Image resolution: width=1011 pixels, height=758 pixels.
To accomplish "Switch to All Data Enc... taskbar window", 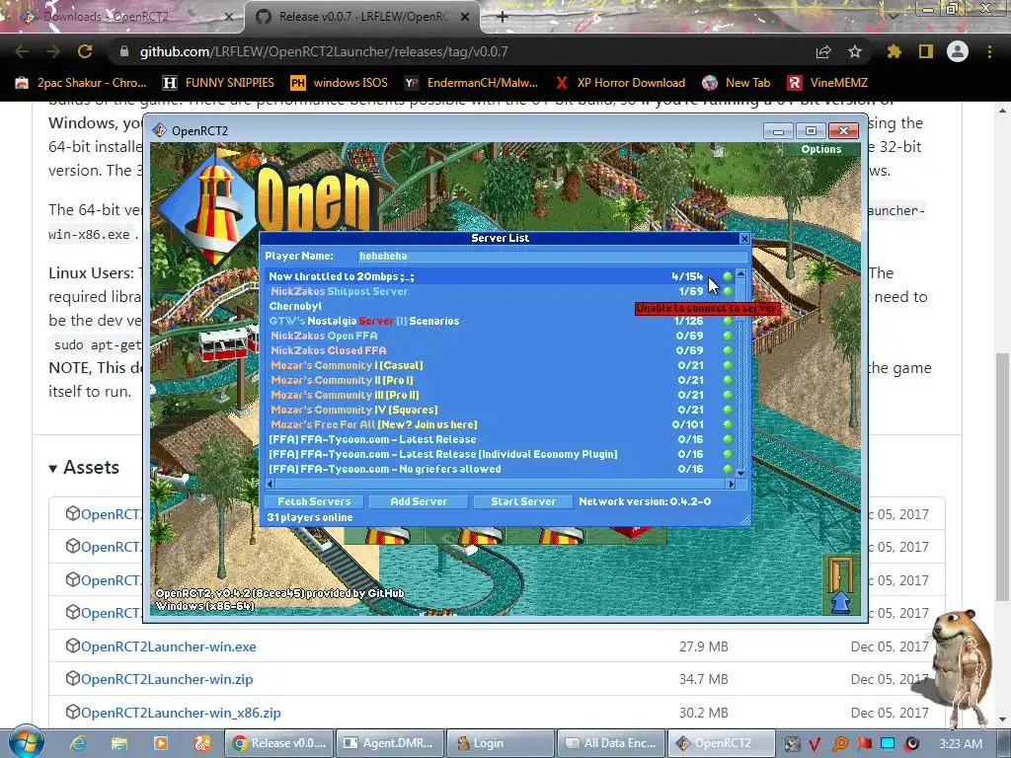I will pos(610,743).
